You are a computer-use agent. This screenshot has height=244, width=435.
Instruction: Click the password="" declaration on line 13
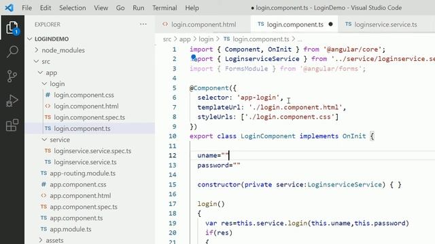coord(219,165)
